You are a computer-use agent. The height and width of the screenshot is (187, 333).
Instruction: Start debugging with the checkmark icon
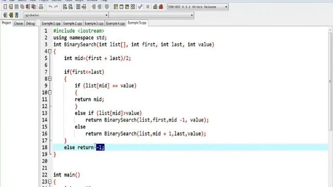click(x=140, y=7)
